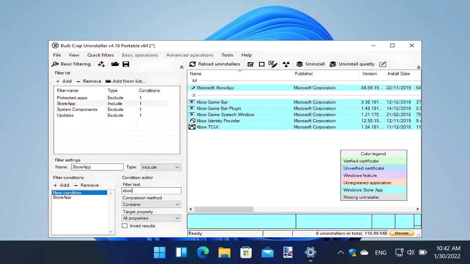Viewport: 470px width, 264px height.
Task: Click Xbox Identity Provider app icon
Action: tap(192, 121)
